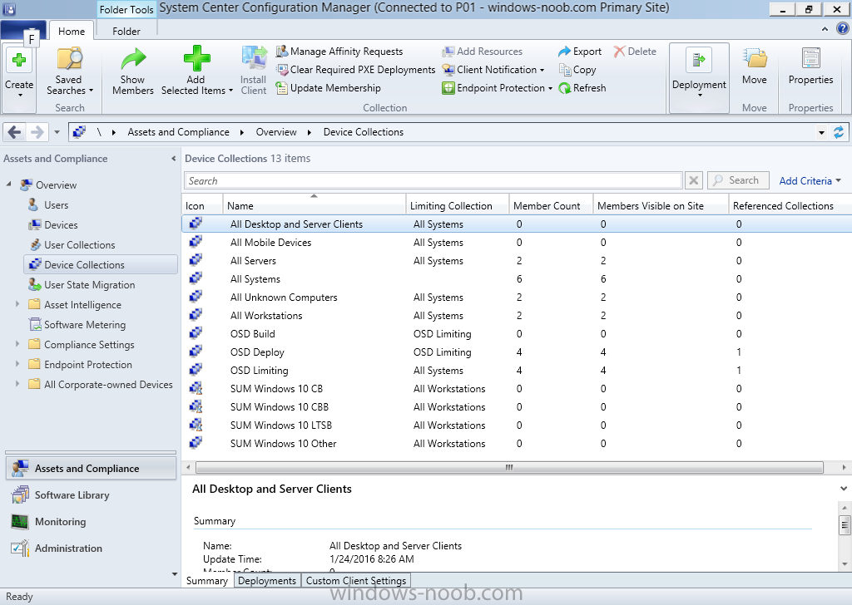Click Assets and Compliance breadcrumb
The image size is (852, 605).
(178, 132)
